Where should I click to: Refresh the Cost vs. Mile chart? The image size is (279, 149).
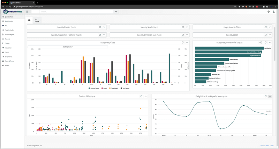click(x=141, y=96)
